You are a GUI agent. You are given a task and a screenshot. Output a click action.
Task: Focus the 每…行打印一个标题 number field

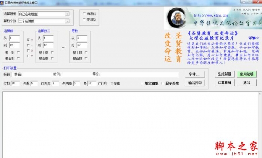92,83
